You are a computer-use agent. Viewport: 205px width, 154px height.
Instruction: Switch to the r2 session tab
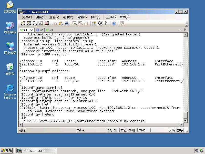(x=40, y=30)
